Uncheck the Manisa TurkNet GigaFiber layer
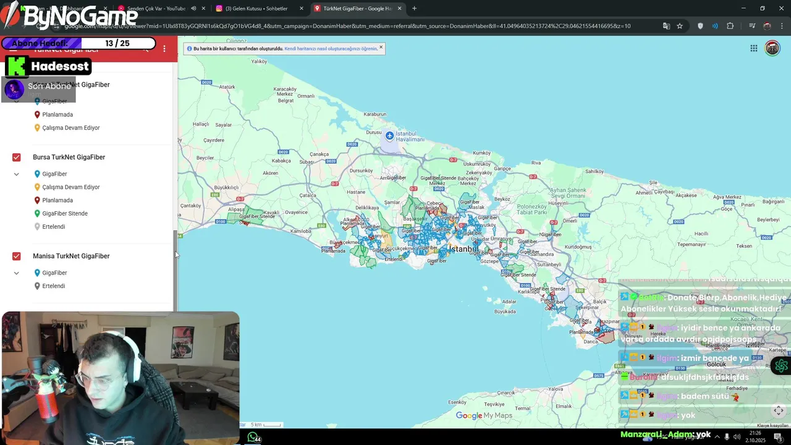Viewport: 791px width, 445px height. 17,256
